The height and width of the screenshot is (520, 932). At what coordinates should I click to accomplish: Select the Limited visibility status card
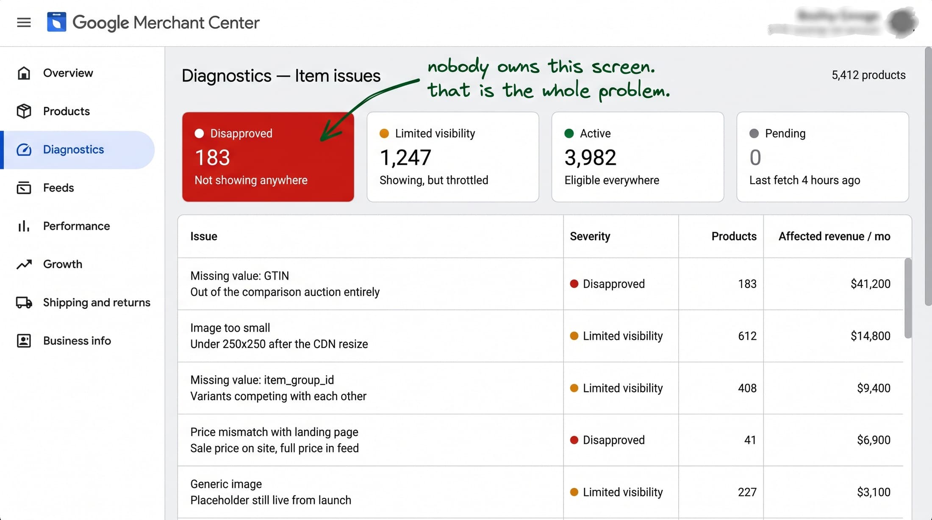click(453, 157)
